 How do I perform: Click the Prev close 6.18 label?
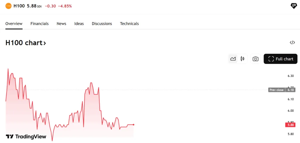[282, 90]
